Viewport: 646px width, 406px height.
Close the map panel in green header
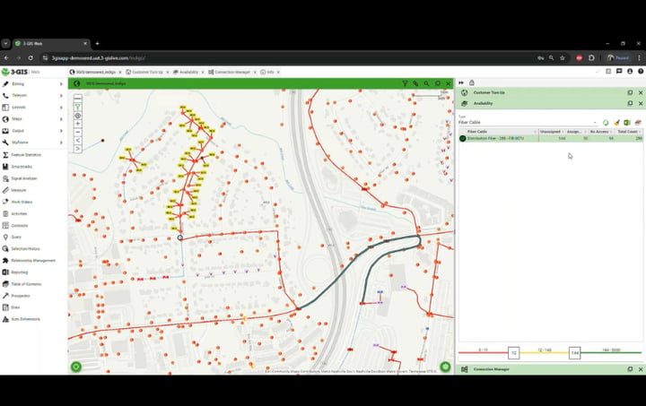click(449, 83)
